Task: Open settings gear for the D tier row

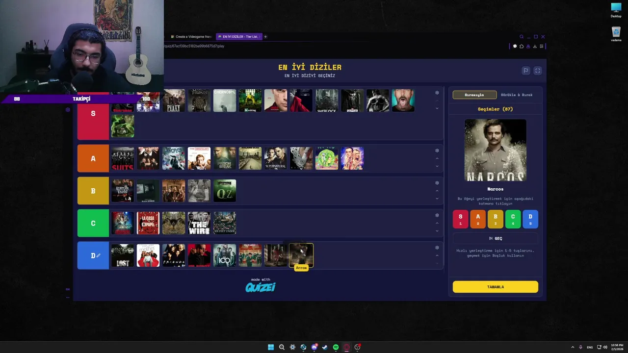Action: coord(437,248)
